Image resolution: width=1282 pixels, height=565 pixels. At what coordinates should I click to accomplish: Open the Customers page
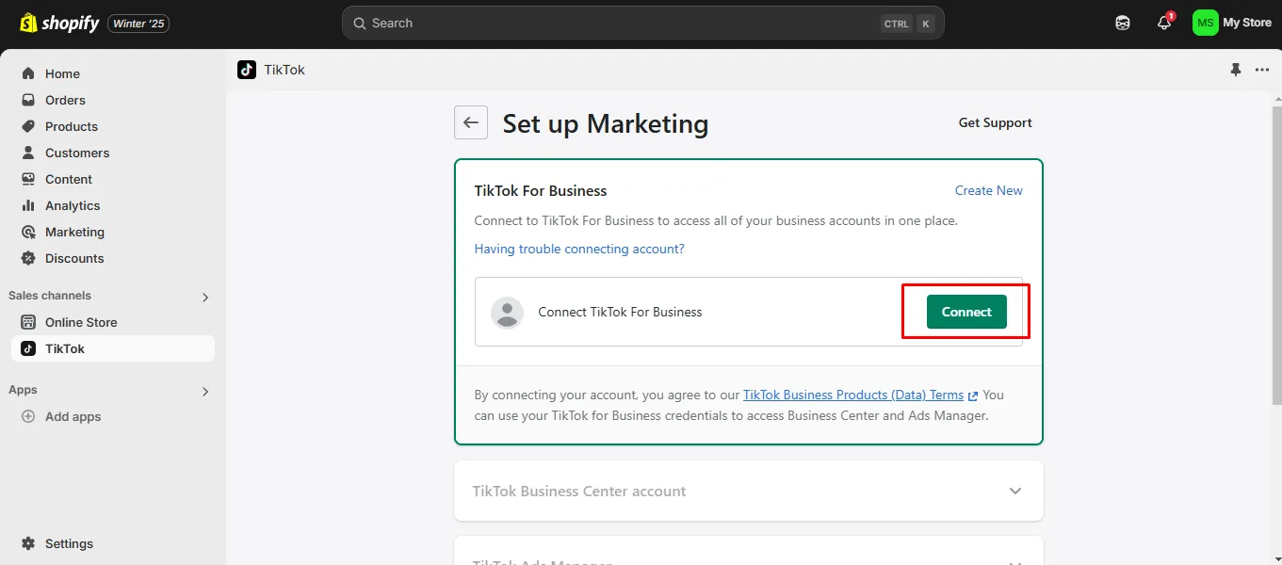point(75,153)
